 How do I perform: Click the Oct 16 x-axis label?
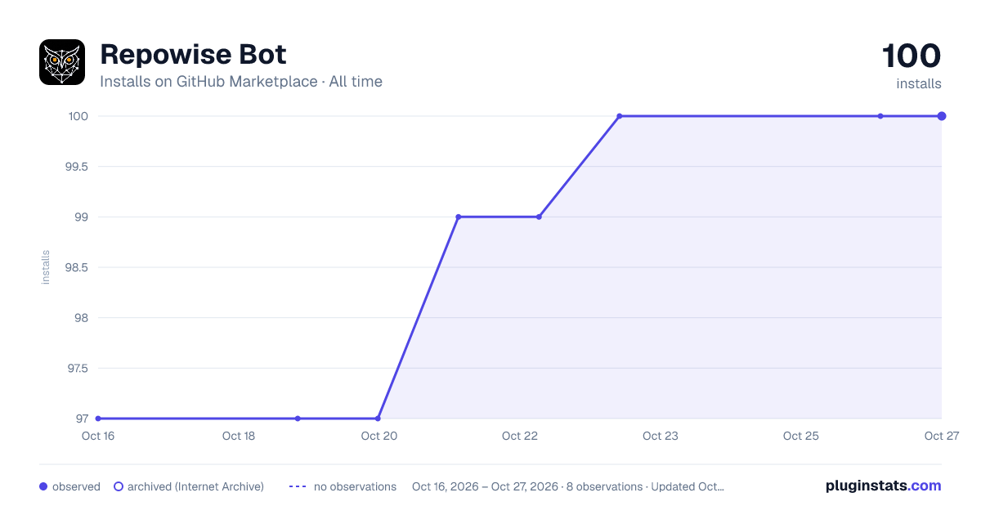pos(98,436)
